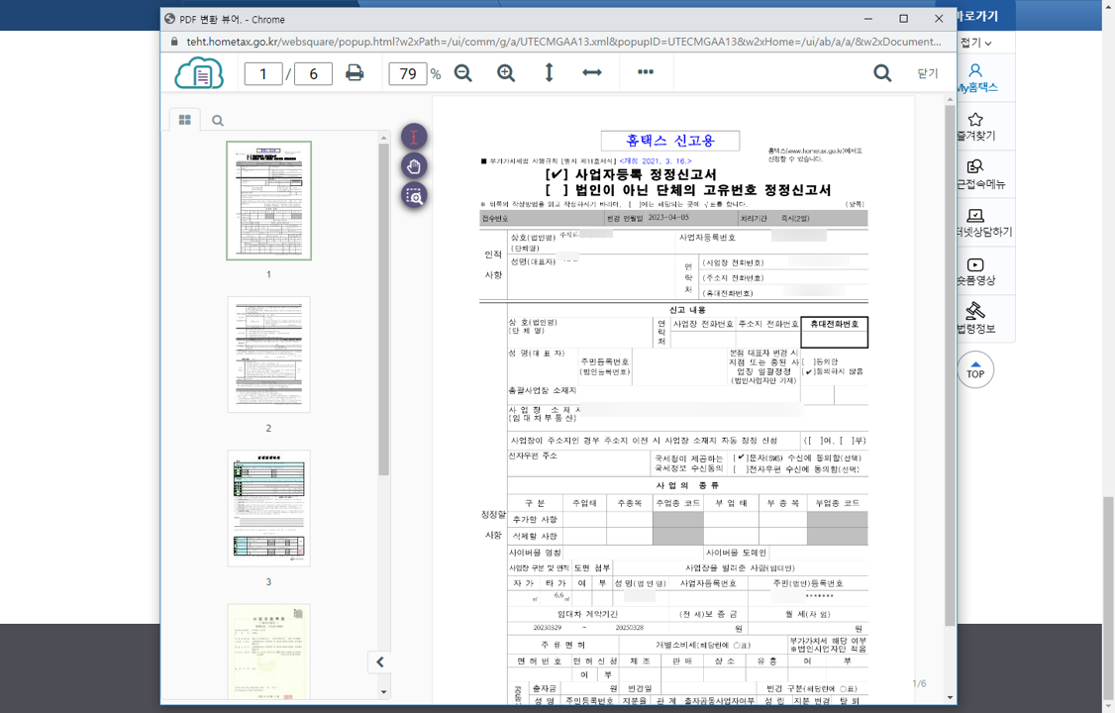Click the zoom percentage field showing 79
Image resolution: width=1115 pixels, height=713 pixels.
[407, 73]
